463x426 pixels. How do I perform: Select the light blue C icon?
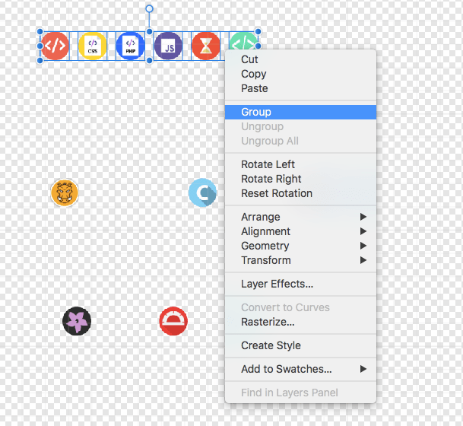coord(202,193)
